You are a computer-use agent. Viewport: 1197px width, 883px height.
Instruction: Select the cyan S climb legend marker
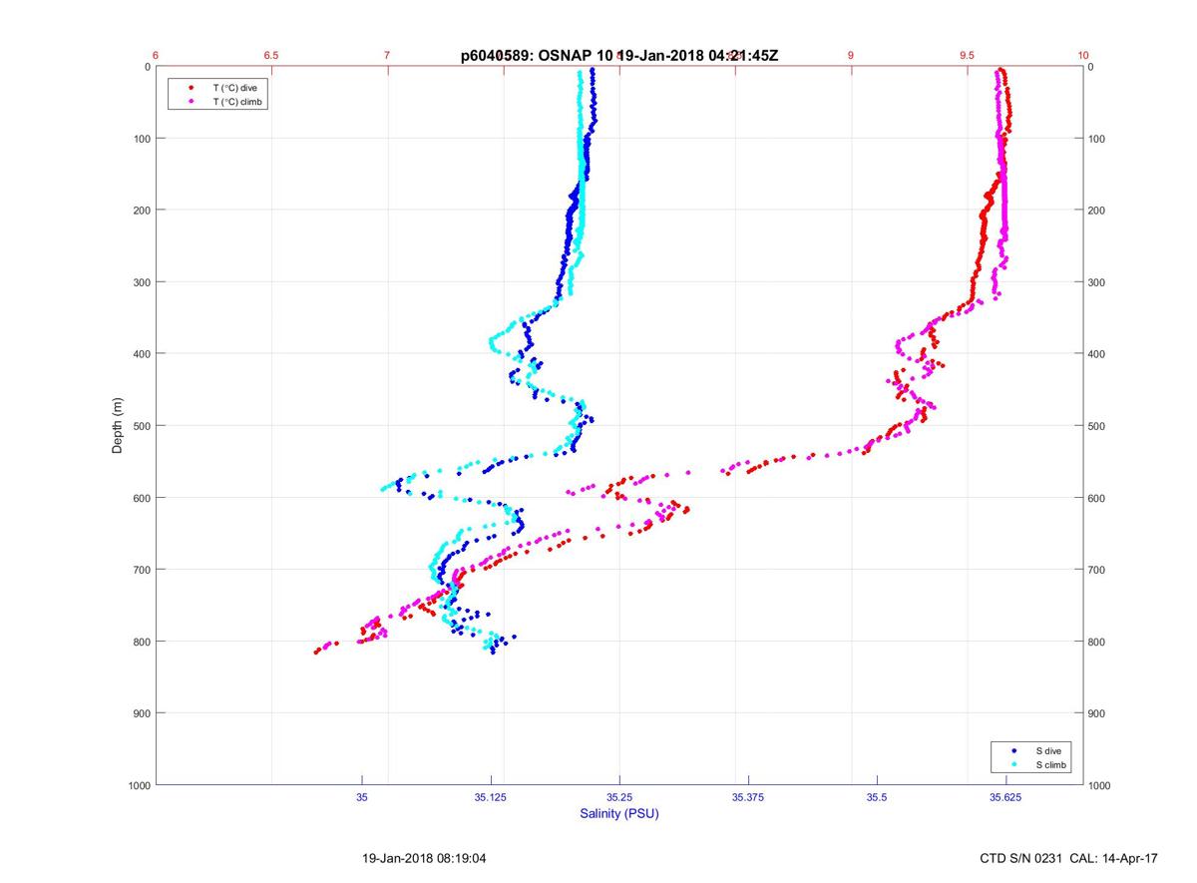point(1014,764)
